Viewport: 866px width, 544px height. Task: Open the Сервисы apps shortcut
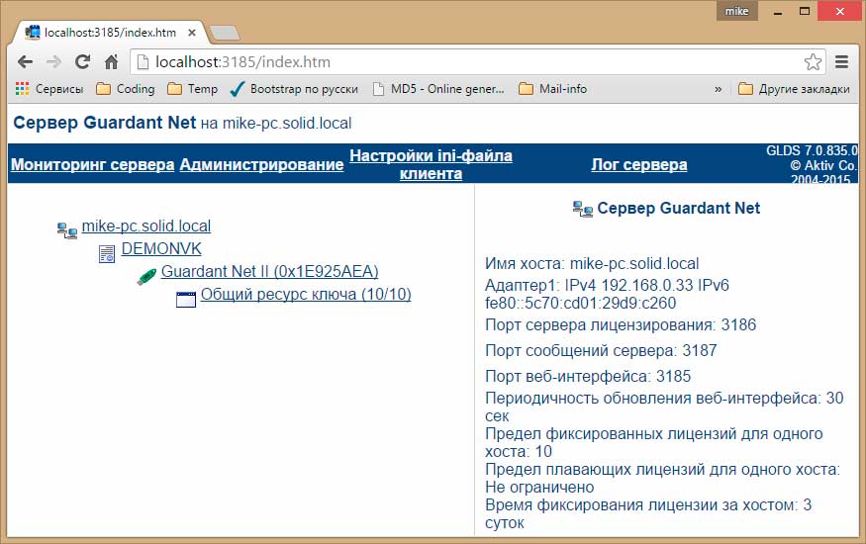(x=49, y=89)
